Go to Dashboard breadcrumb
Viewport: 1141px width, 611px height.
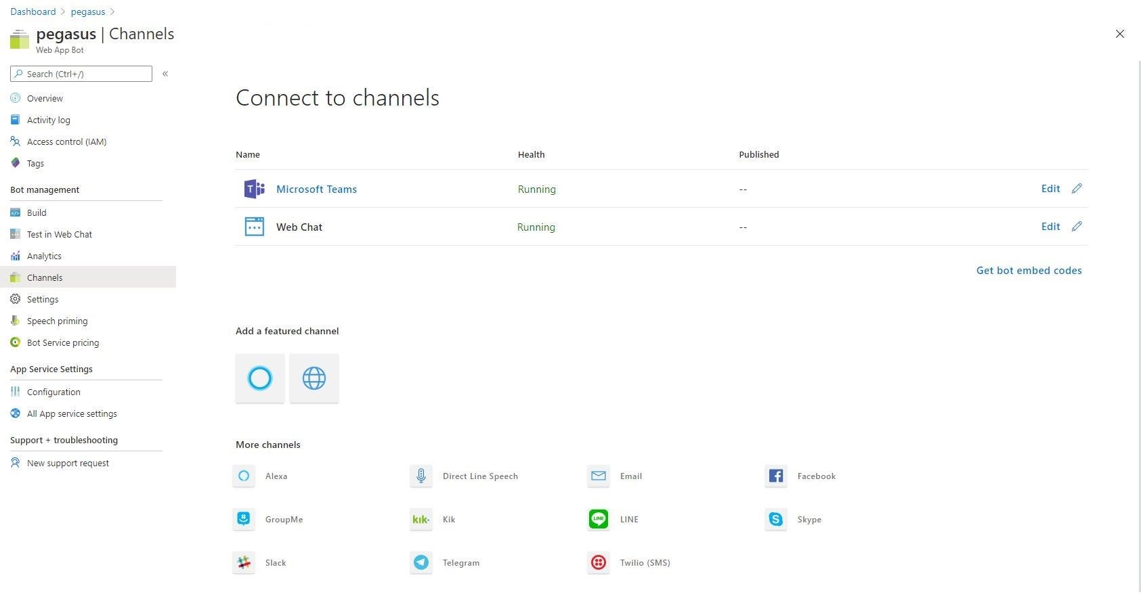pos(33,12)
